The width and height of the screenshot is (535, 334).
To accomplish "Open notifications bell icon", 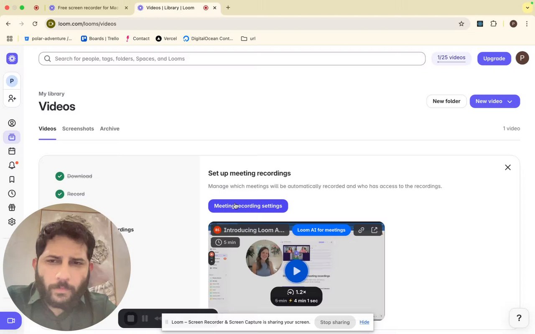I will click(x=12, y=165).
